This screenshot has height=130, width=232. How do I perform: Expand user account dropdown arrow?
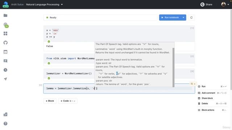[228, 5]
